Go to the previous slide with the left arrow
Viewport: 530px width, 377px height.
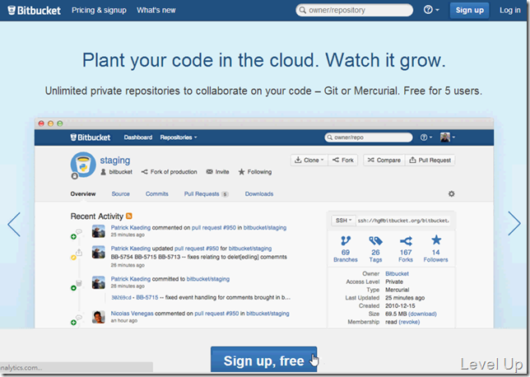[14, 224]
